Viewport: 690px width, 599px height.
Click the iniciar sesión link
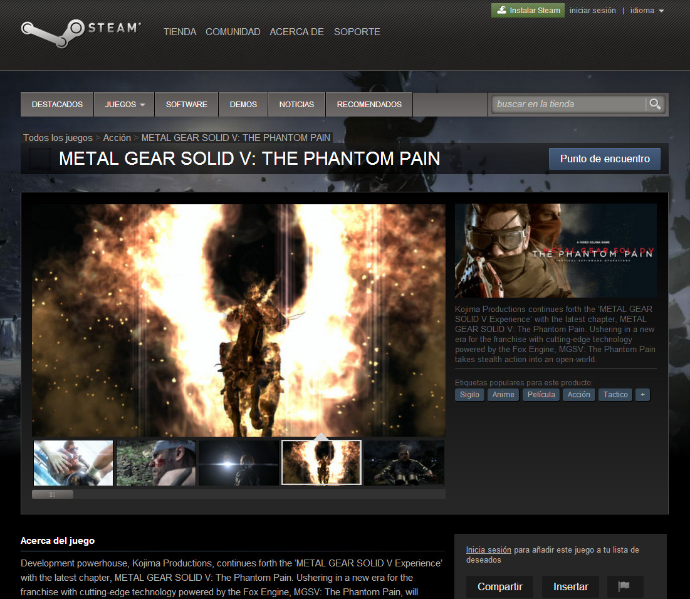592,10
